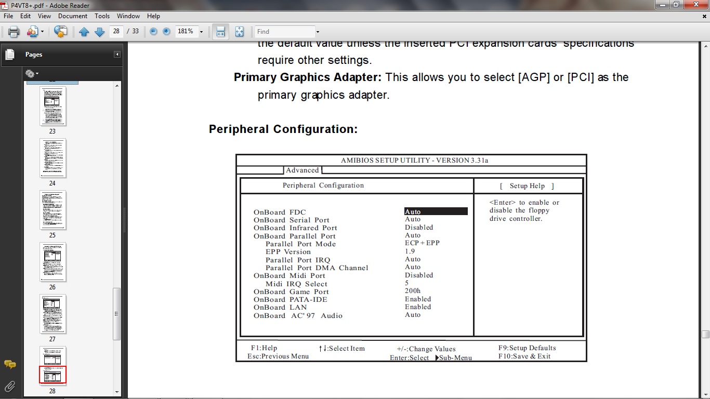Select page 25 thumbnail
710x399 pixels.
click(52, 210)
